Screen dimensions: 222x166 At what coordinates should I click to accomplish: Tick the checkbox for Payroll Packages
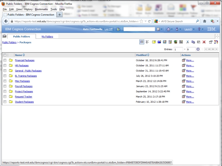tap(5, 86)
